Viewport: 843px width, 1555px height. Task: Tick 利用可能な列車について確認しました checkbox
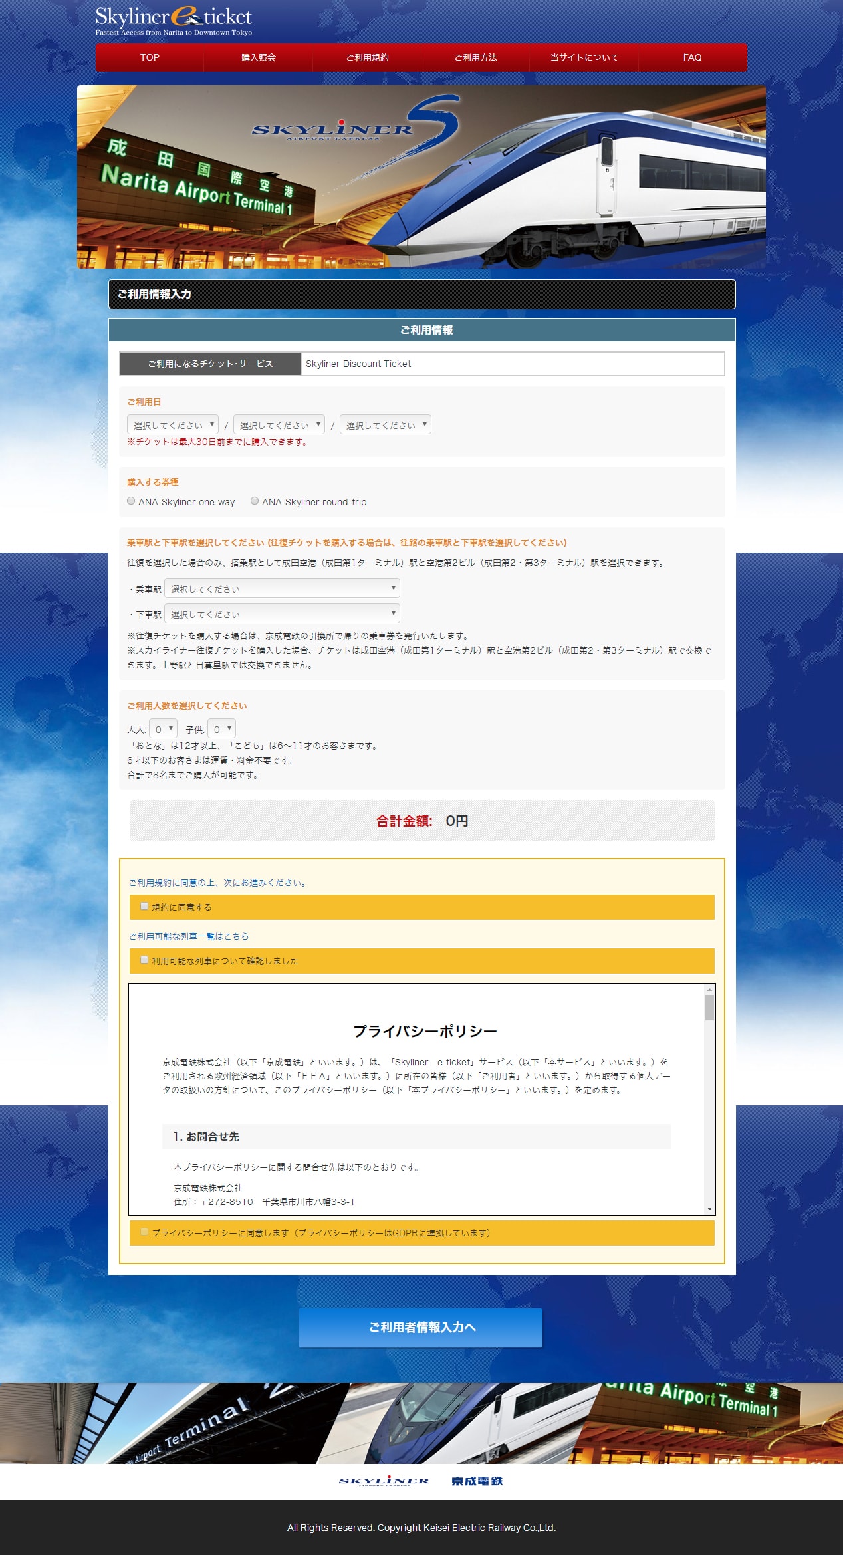point(144,960)
